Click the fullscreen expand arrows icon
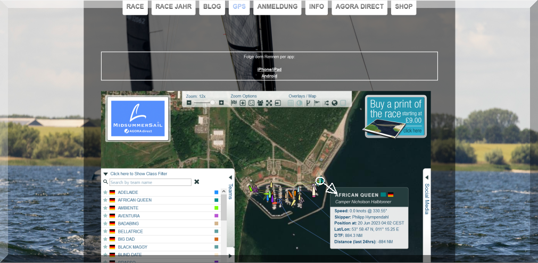 [269, 103]
